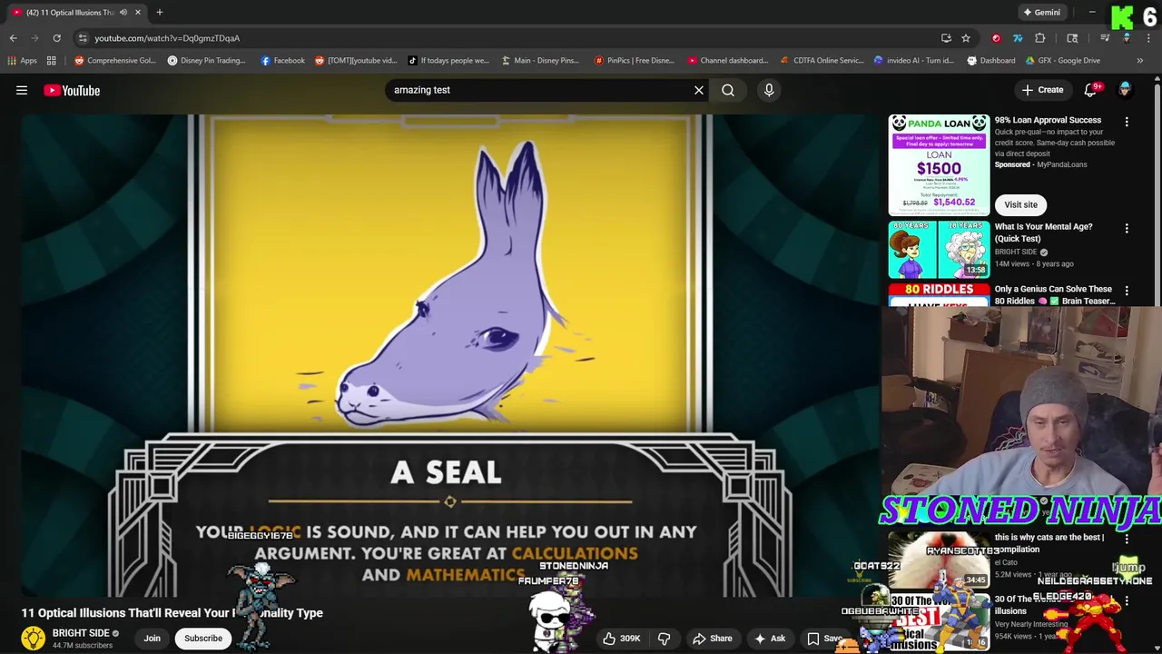
Task: Open Panda Loan ad thumbnail
Action: coord(939,163)
